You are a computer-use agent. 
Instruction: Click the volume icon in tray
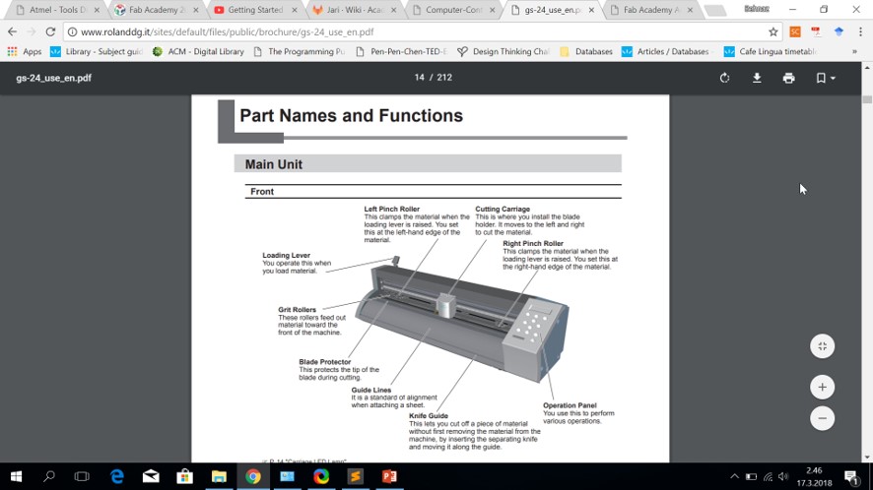pos(783,476)
